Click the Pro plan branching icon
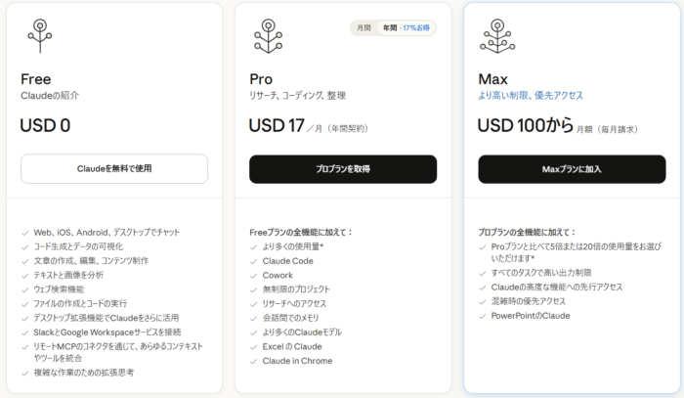This screenshot has width=684, height=398. click(269, 35)
